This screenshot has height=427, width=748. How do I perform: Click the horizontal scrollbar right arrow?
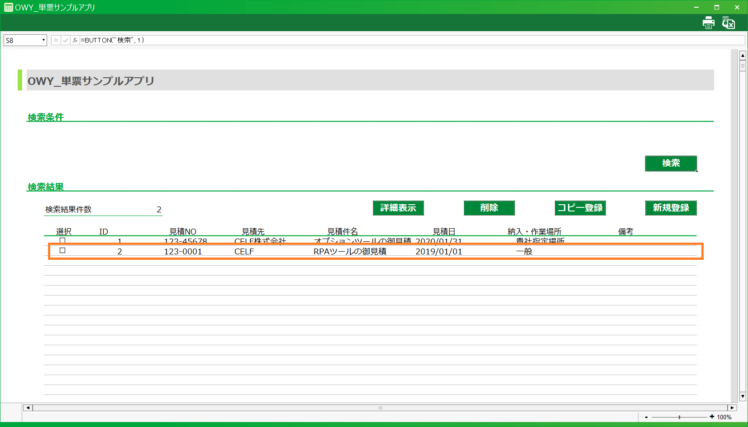732,408
